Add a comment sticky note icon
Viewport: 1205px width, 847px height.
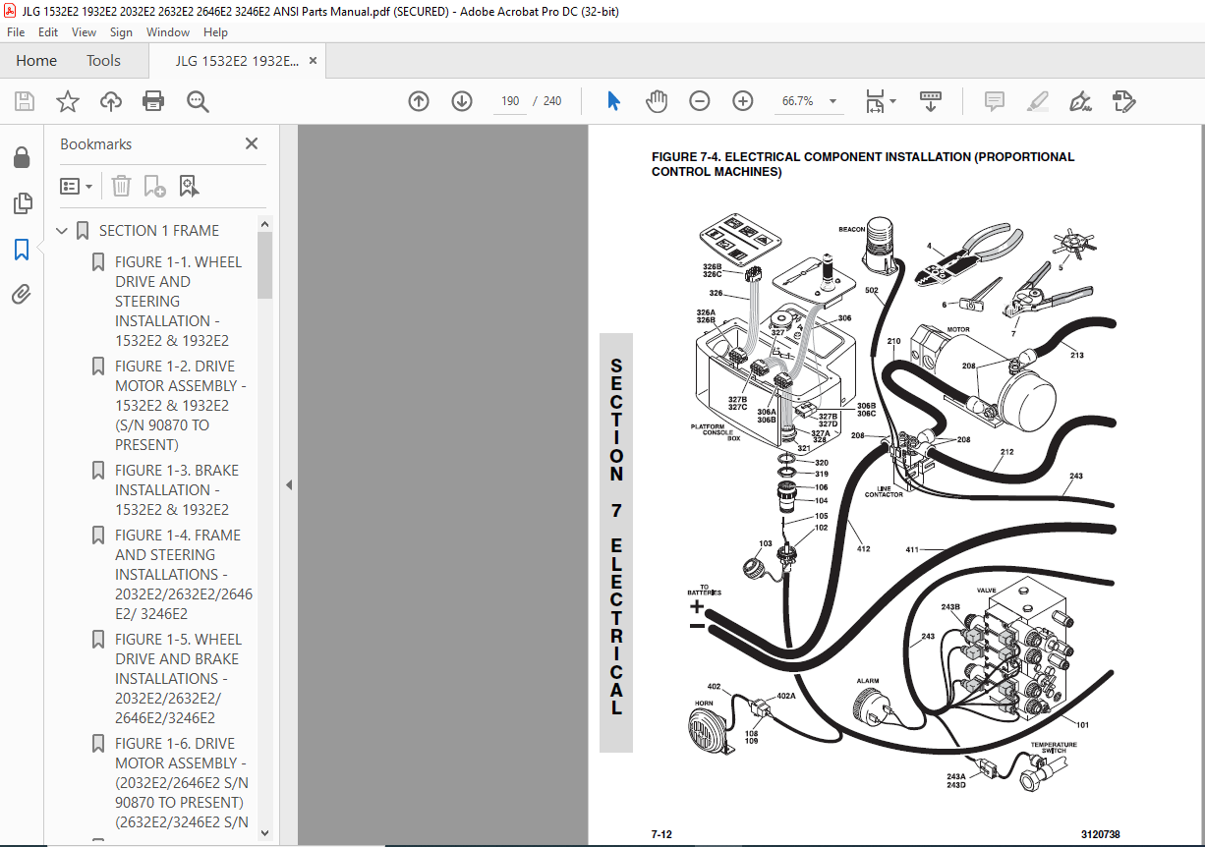tap(995, 101)
